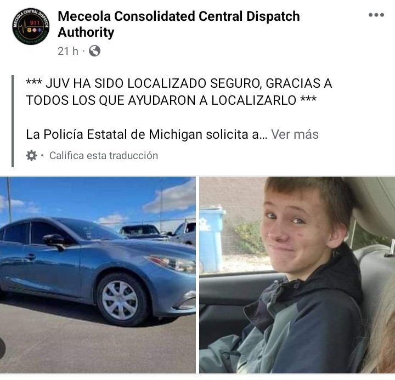395x380 pixels.
Task: Tap the blue recycling bin in right photo
Action: click(x=211, y=239)
